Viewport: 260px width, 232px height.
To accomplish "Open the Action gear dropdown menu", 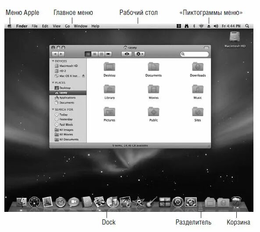I will [x=139, y=54].
